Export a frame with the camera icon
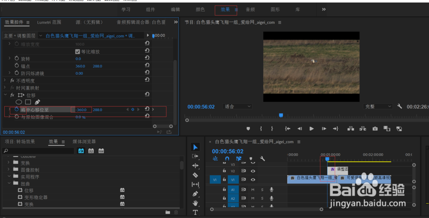 [x=375, y=129]
